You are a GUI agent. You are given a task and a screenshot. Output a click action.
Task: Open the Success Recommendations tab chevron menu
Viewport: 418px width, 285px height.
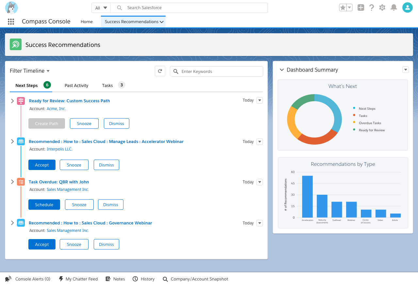pyautogui.click(x=162, y=22)
